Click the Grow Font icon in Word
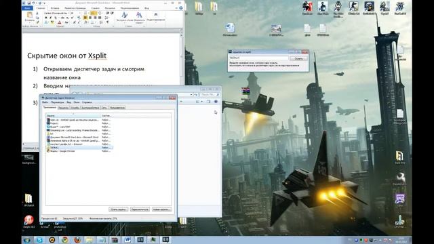Viewport: 434px width, 244px height. click(75, 22)
